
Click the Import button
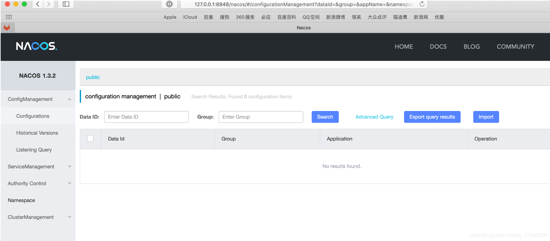486,117
